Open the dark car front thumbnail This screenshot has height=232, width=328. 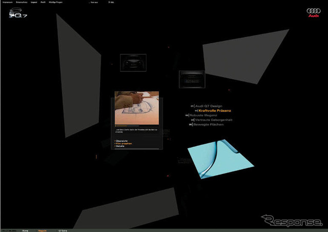pyautogui.click(x=133, y=63)
